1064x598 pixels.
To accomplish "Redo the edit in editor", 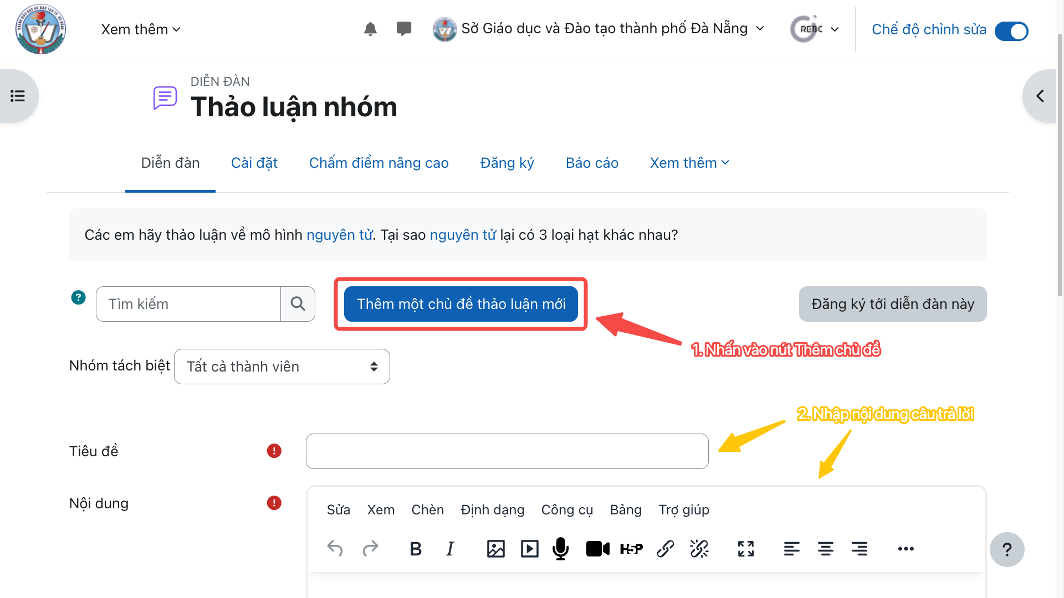I will (370, 549).
